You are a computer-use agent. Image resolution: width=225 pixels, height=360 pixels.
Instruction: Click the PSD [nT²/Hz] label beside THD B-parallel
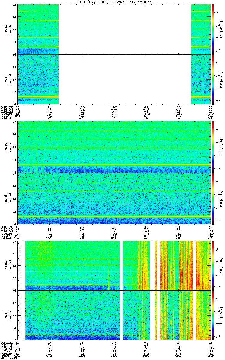pyautogui.click(x=222, y=198)
